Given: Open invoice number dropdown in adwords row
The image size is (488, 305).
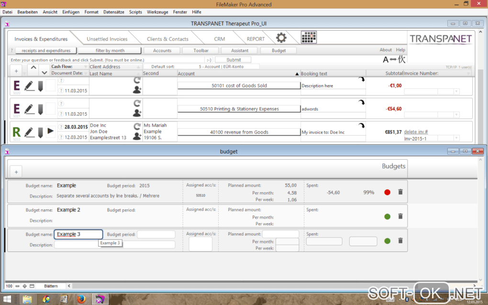Looking at the screenshot, I should (x=456, y=115).
